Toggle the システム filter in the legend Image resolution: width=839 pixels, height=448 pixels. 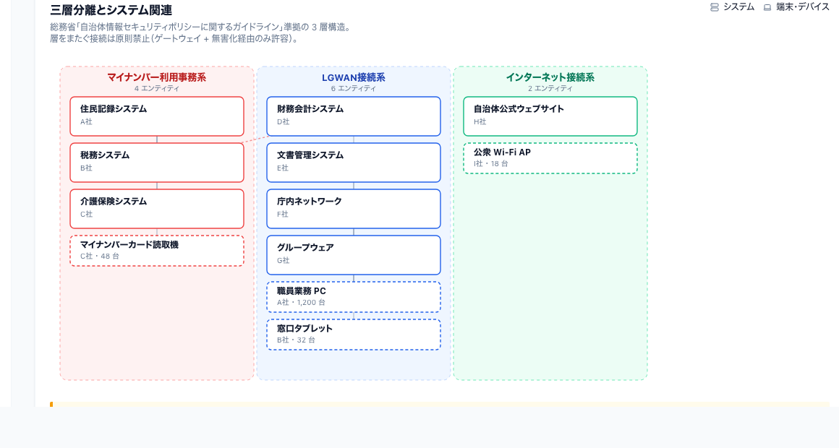tap(733, 7)
